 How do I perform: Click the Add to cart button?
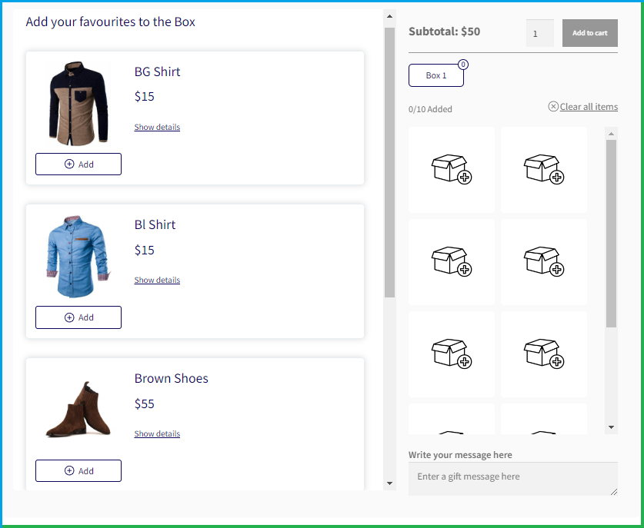click(589, 33)
